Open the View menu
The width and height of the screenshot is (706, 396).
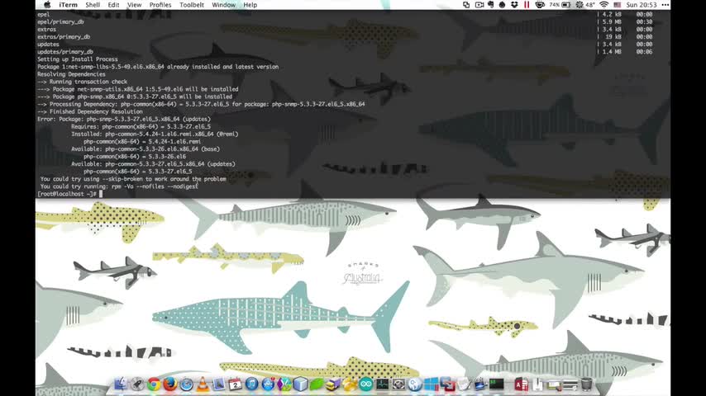coord(134,5)
